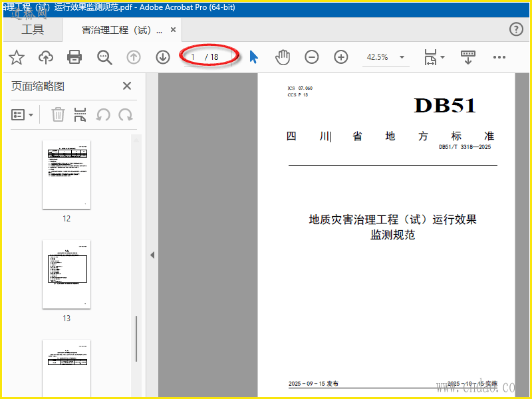
Task: Close the 页面缩略图 panel
Action: click(x=127, y=86)
